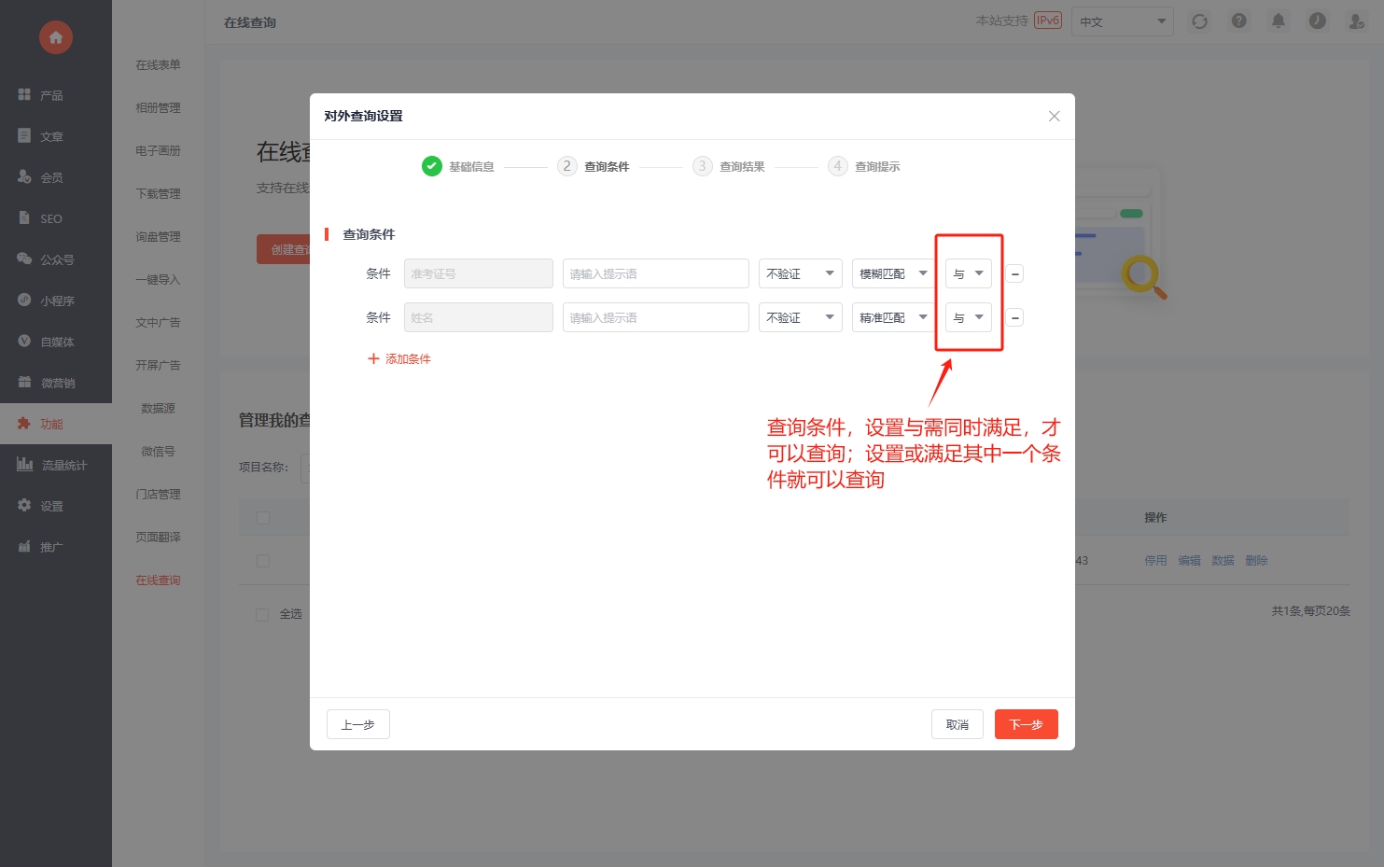Viewport: 1384px width, 867px height.
Task: Click the refresh icon in the top bar
Action: 1199,21
